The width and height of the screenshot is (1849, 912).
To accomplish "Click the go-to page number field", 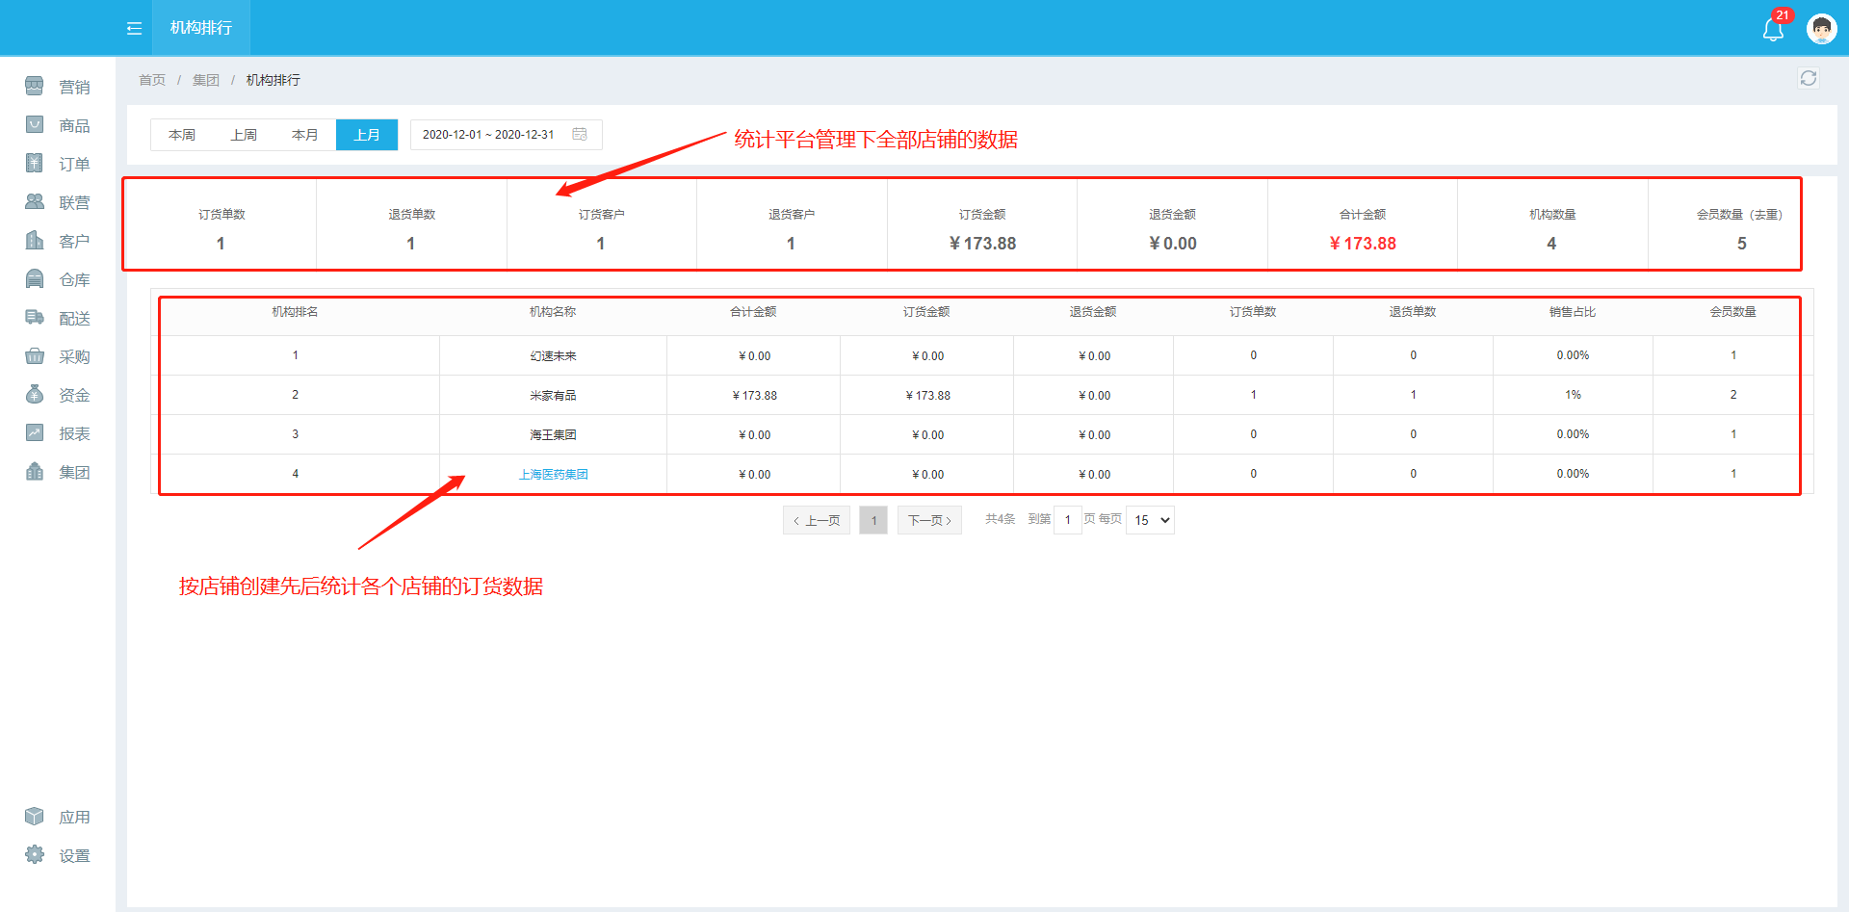I will tap(1067, 520).
